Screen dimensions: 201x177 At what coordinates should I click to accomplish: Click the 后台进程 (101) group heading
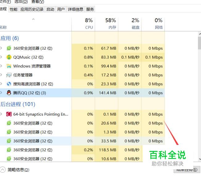18,104
